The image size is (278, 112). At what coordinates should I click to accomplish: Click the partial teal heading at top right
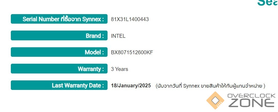coord(267,3)
